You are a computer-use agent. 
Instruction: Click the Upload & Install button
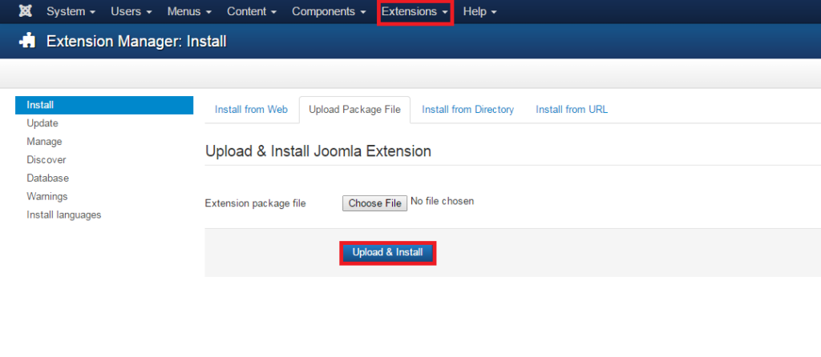tap(387, 252)
